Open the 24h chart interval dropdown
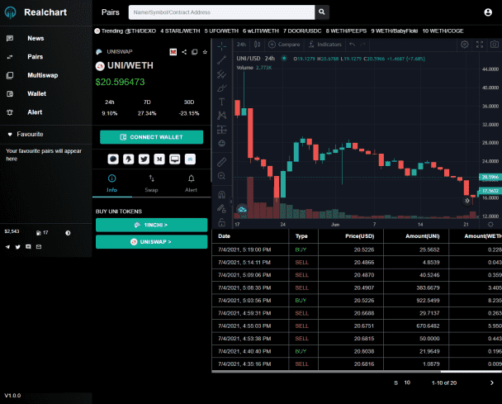The width and height of the screenshot is (502, 404). coord(241,45)
